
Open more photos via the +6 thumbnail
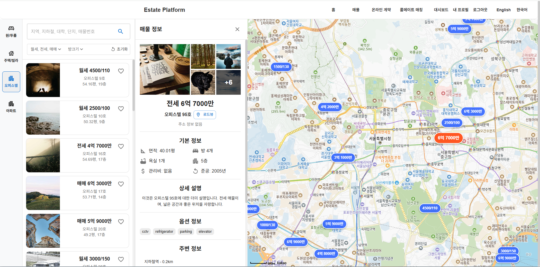click(228, 82)
